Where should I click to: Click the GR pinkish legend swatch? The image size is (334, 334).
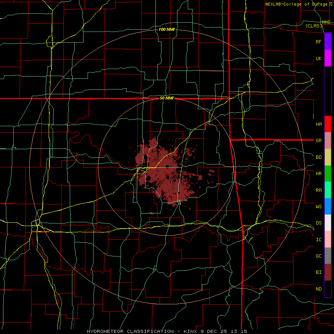point(328,140)
